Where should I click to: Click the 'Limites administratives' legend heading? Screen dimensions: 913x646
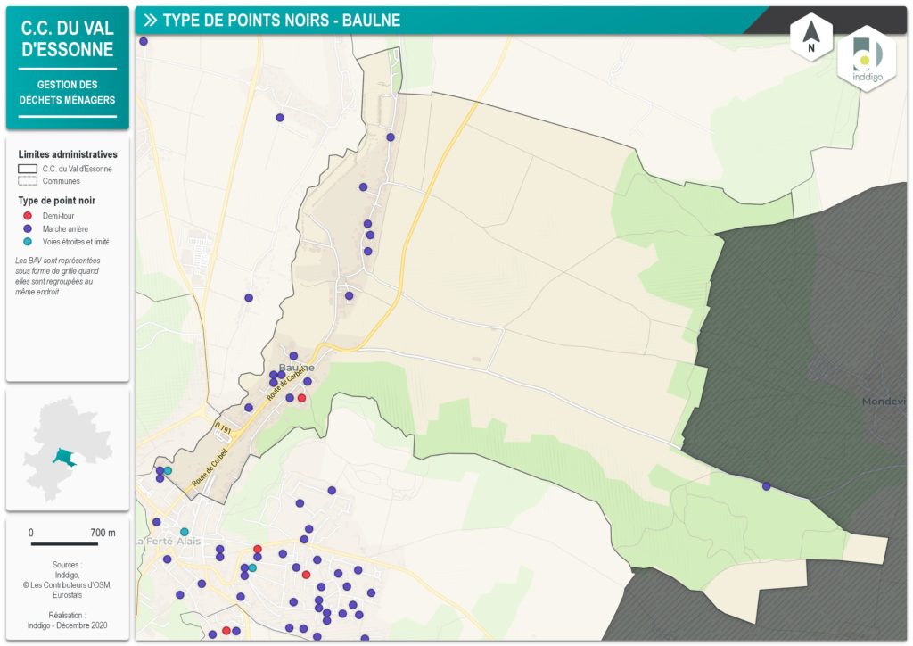[68, 154]
